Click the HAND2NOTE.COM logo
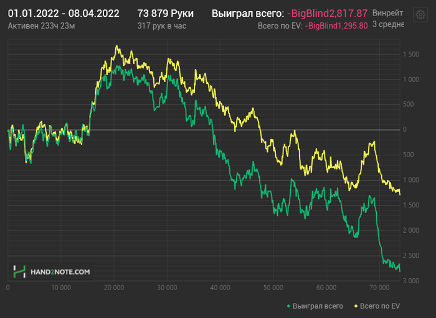The height and width of the screenshot is (318, 436). [52, 271]
